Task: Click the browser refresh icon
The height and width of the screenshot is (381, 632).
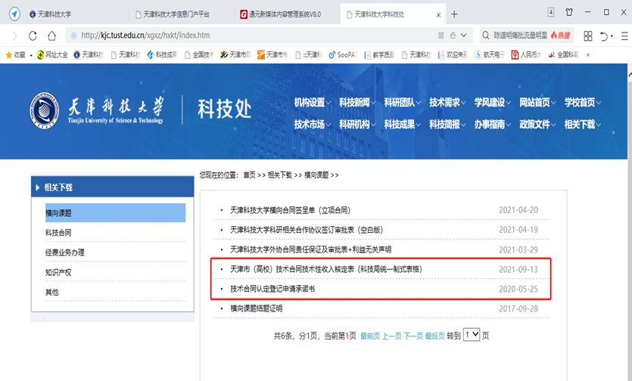Action: 33,36
